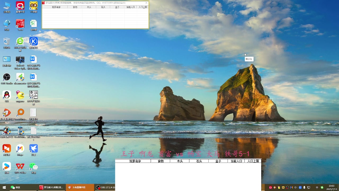Viewport: 339px width, 191px height.
Task: Select the 新建文本文档 text file icon
Action: coord(33,133)
